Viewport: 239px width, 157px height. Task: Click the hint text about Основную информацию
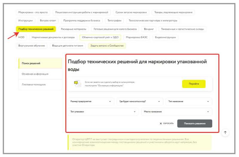pos(110,84)
